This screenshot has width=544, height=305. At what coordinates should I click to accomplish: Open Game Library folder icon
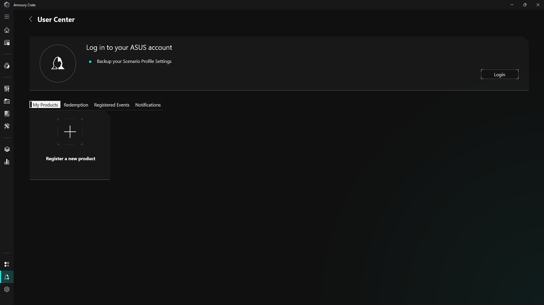click(x=7, y=101)
